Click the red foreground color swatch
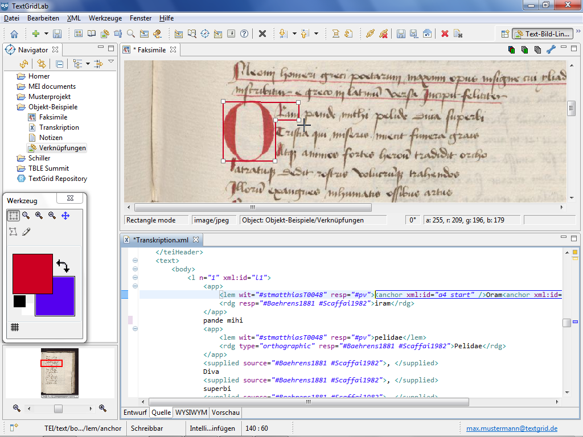The height and width of the screenshot is (437, 583). pyautogui.click(x=32, y=274)
